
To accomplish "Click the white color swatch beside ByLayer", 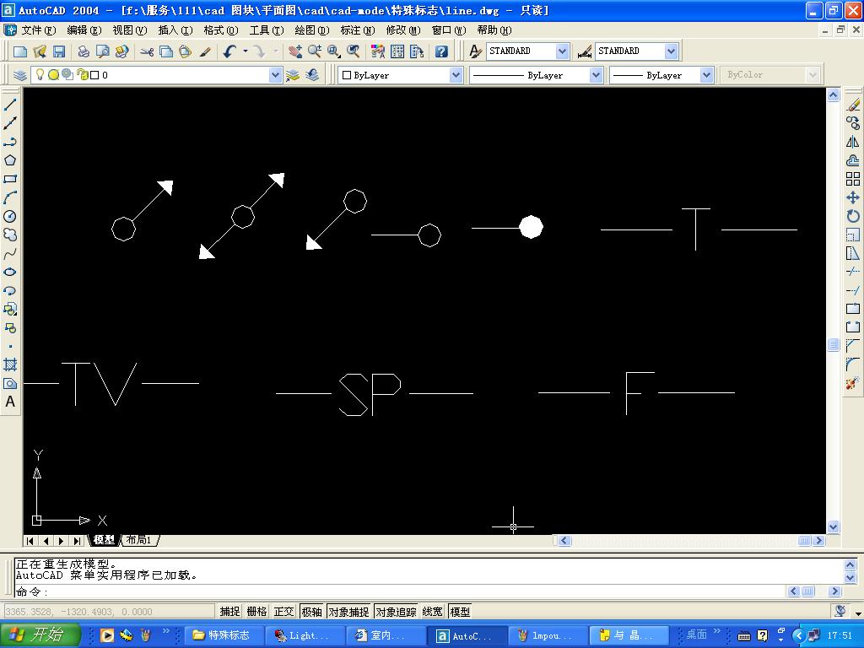I will click(x=347, y=75).
